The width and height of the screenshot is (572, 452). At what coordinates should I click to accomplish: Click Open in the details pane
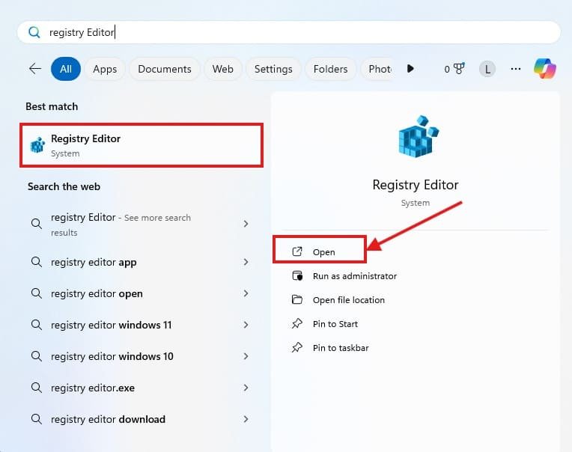320,249
